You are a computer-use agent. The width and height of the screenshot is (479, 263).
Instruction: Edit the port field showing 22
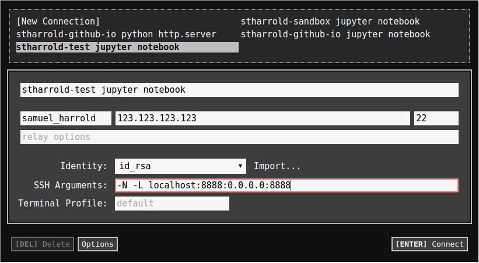pos(436,118)
